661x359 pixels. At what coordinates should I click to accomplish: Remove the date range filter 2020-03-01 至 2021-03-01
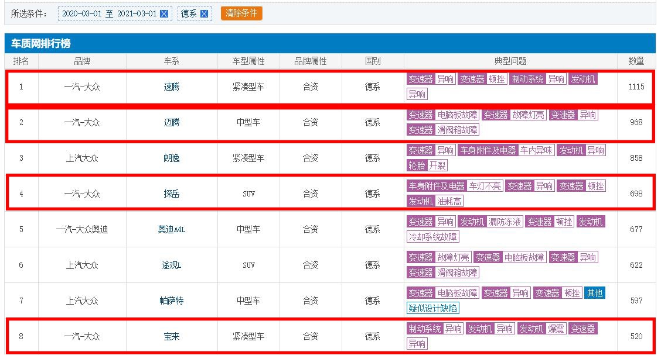165,14
